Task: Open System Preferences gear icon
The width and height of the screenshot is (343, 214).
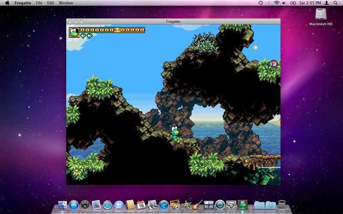Action: (x=231, y=205)
